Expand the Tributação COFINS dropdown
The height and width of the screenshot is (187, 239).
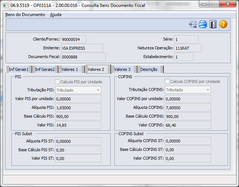coord(208,90)
